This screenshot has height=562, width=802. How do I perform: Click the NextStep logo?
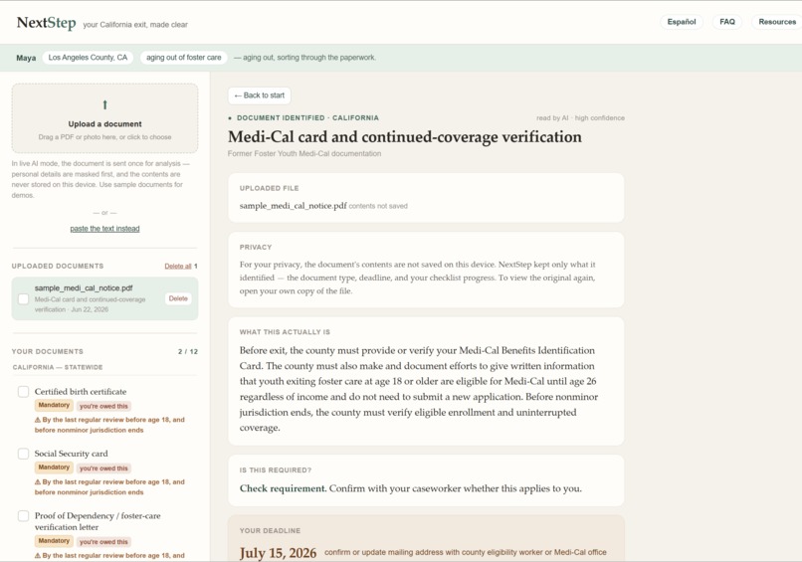click(46, 23)
